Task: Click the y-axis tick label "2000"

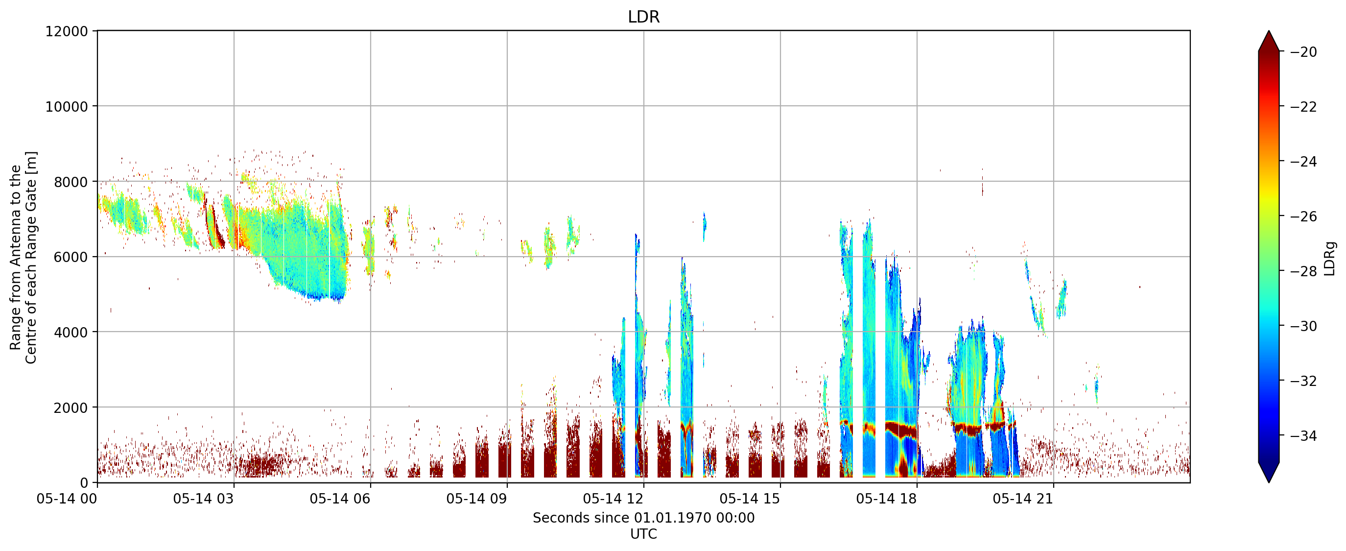Action: coord(71,408)
